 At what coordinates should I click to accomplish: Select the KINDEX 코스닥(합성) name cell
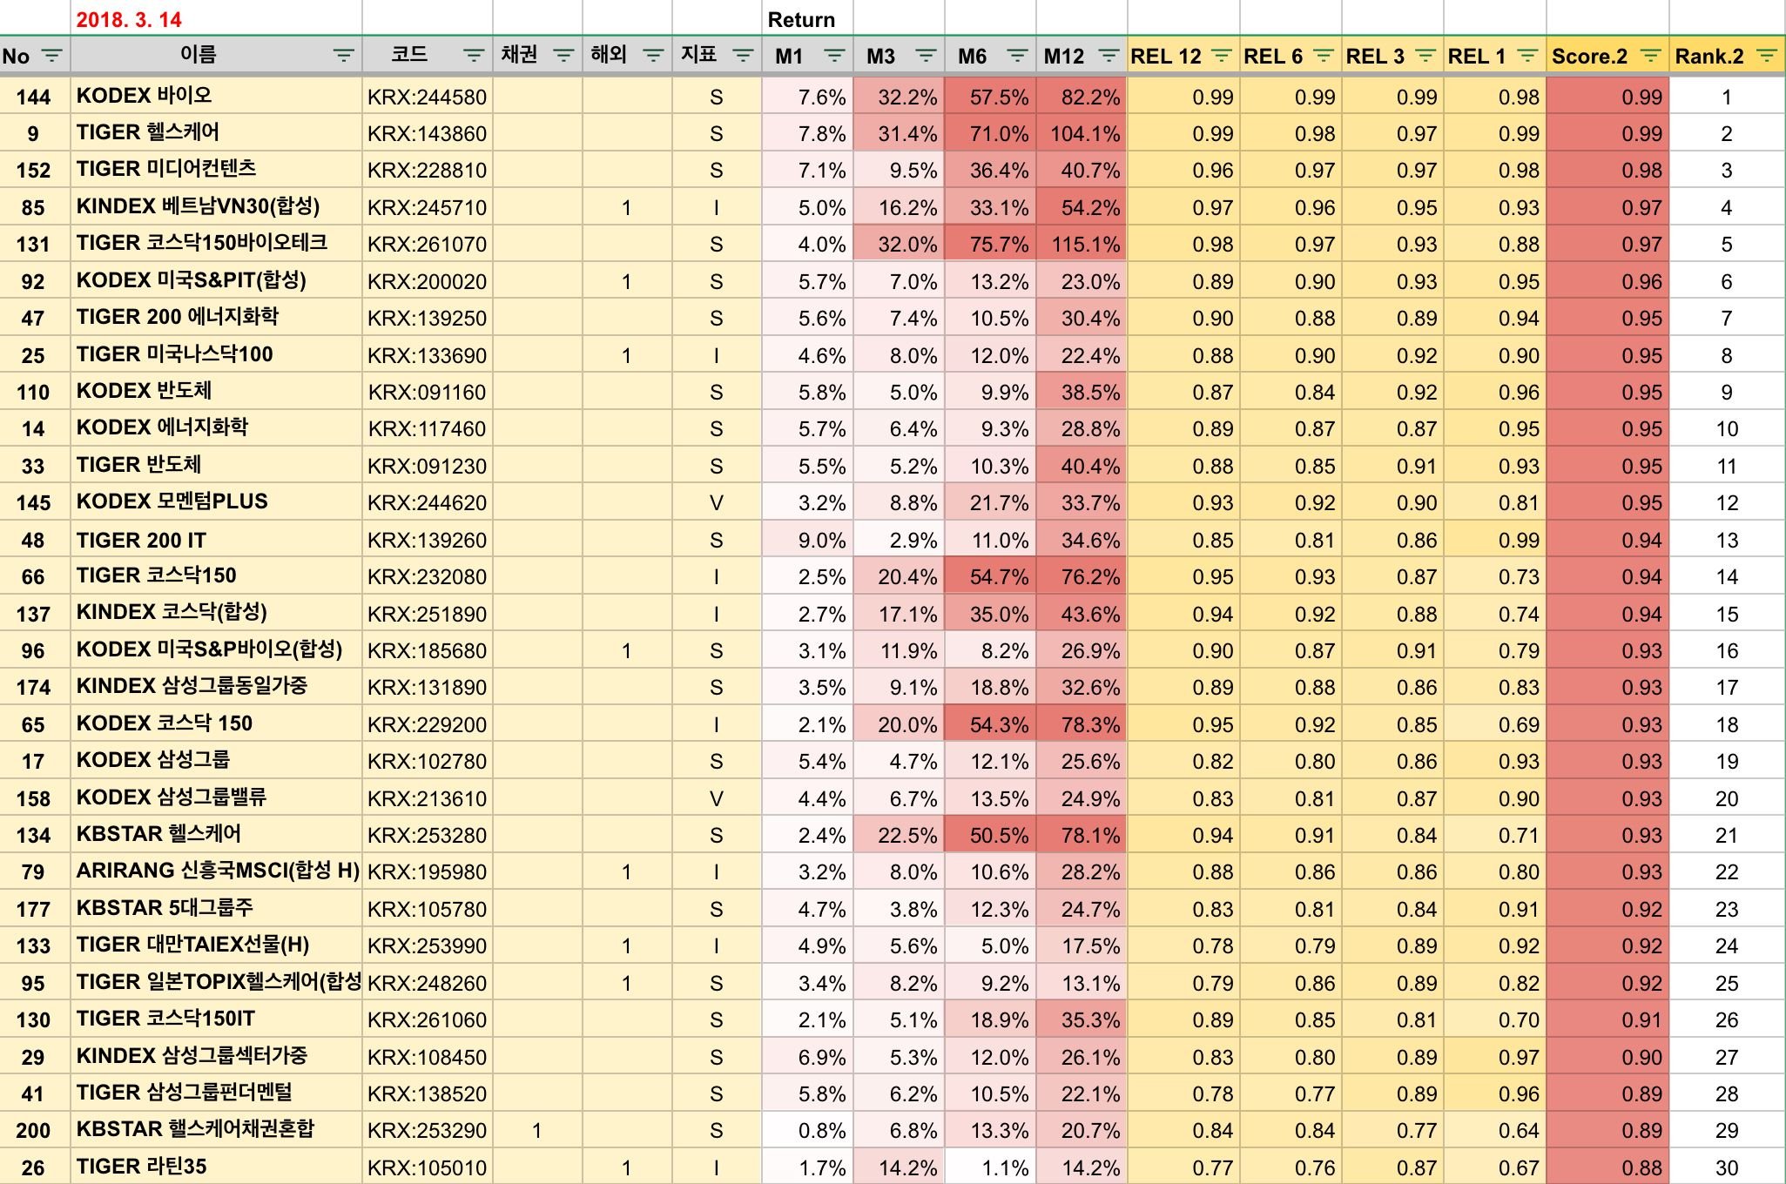[x=216, y=614]
